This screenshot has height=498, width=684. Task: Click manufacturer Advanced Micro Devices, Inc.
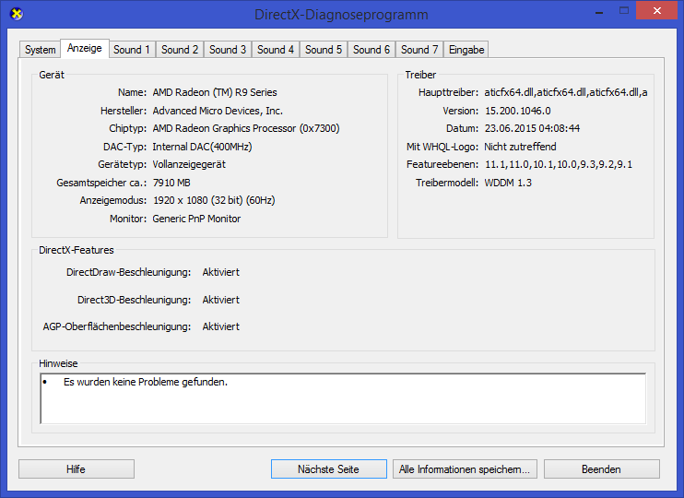[x=218, y=111]
